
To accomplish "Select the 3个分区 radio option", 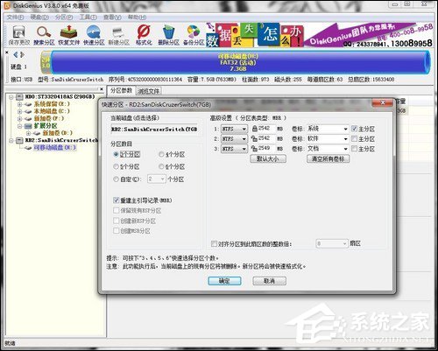I will tap(116, 154).
